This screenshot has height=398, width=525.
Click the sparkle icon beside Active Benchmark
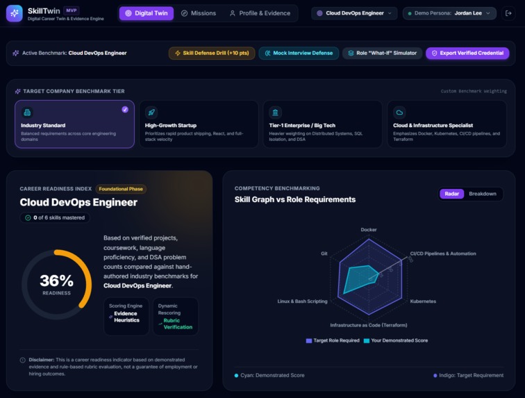click(15, 53)
